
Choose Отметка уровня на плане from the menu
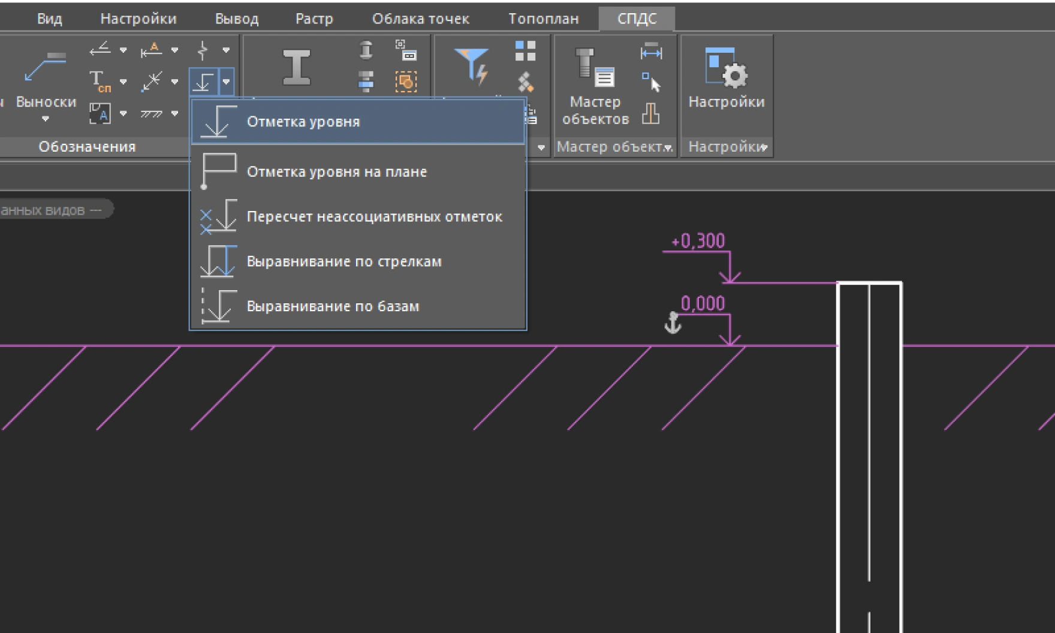tap(337, 171)
